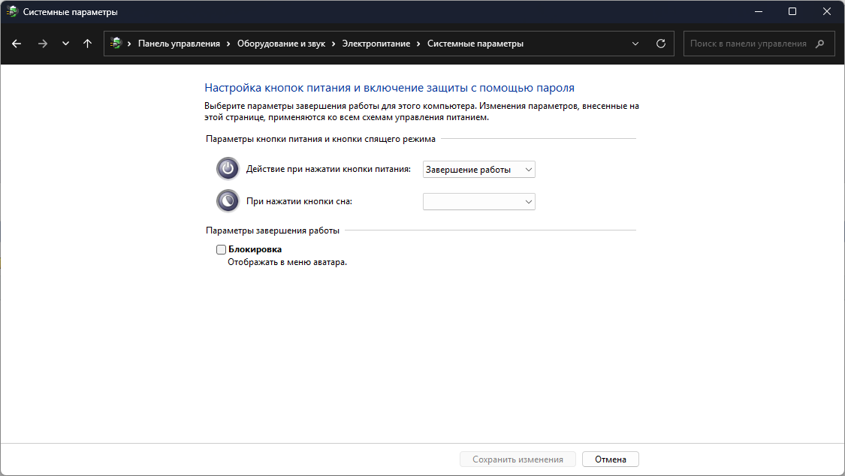The height and width of the screenshot is (476, 845).
Task: Expand the address bar history chevron
Action: pyautogui.click(x=635, y=44)
